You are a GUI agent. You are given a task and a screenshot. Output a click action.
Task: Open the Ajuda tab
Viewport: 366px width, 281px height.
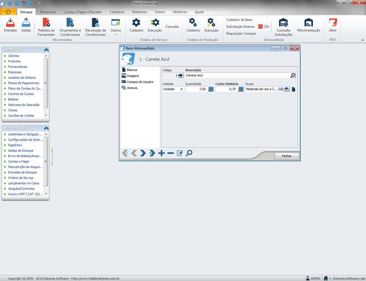click(199, 12)
